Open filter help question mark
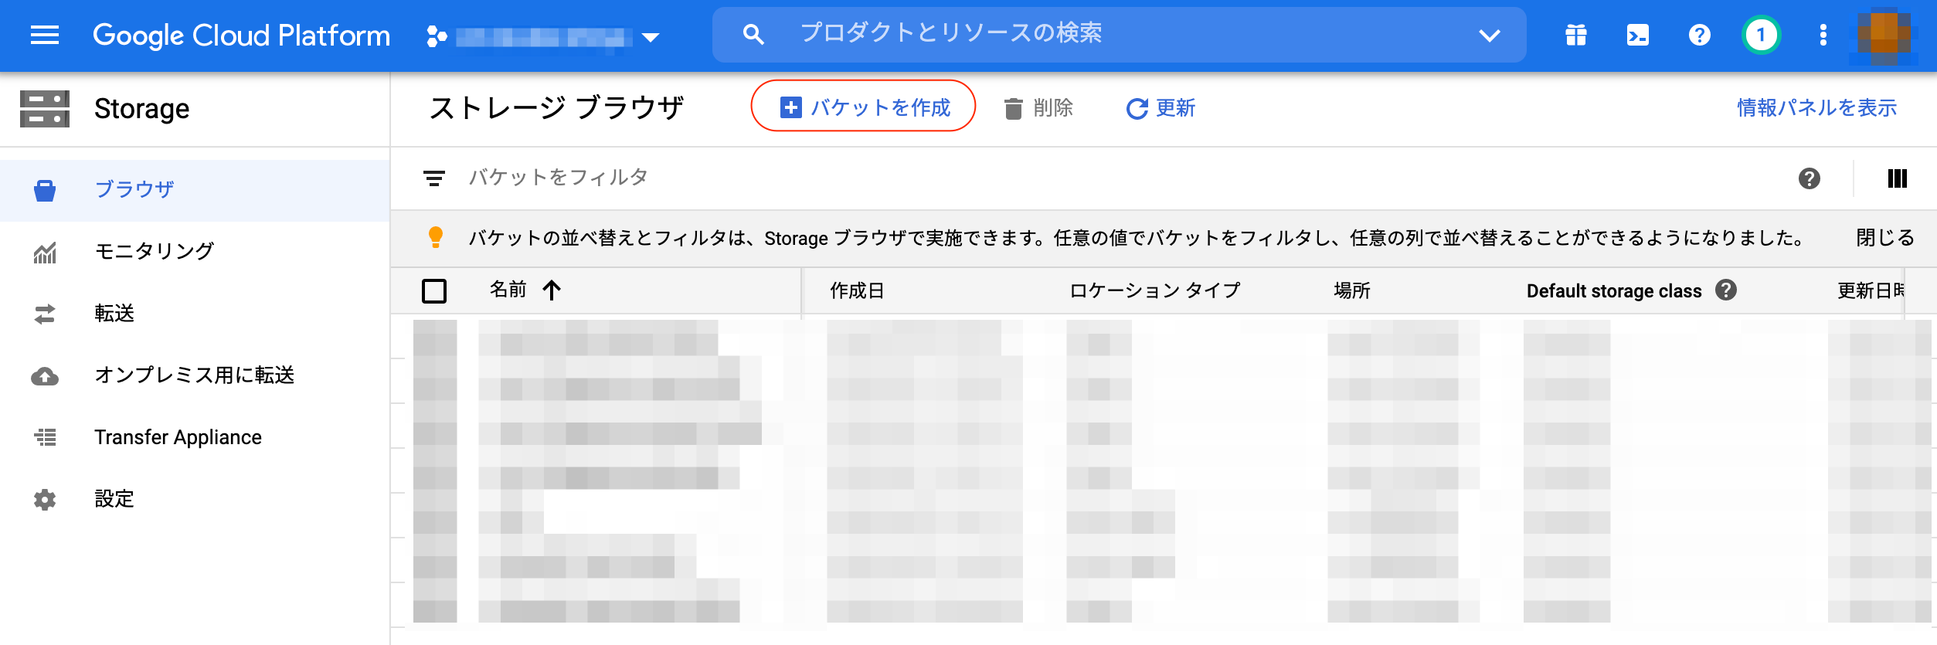The height and width of the screenshot is (645, 1937). pos(1809,178)
